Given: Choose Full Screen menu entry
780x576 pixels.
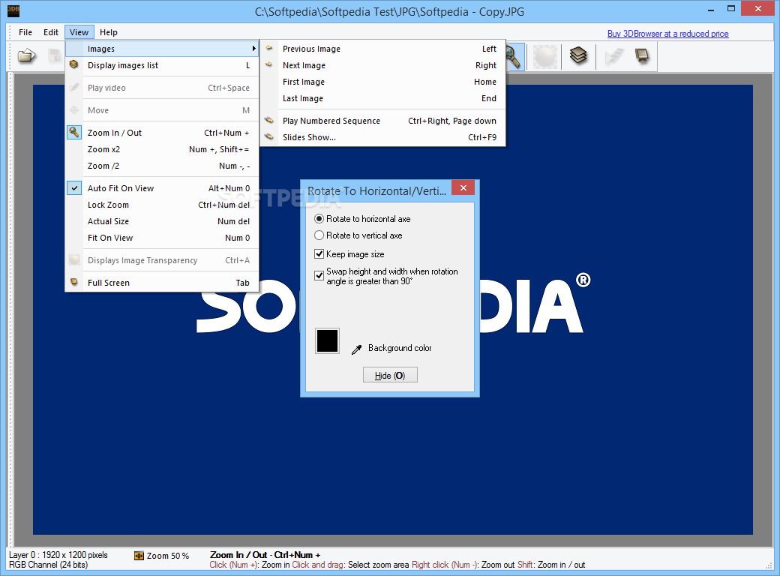Looking at the screenshot, I should point(162,283).
